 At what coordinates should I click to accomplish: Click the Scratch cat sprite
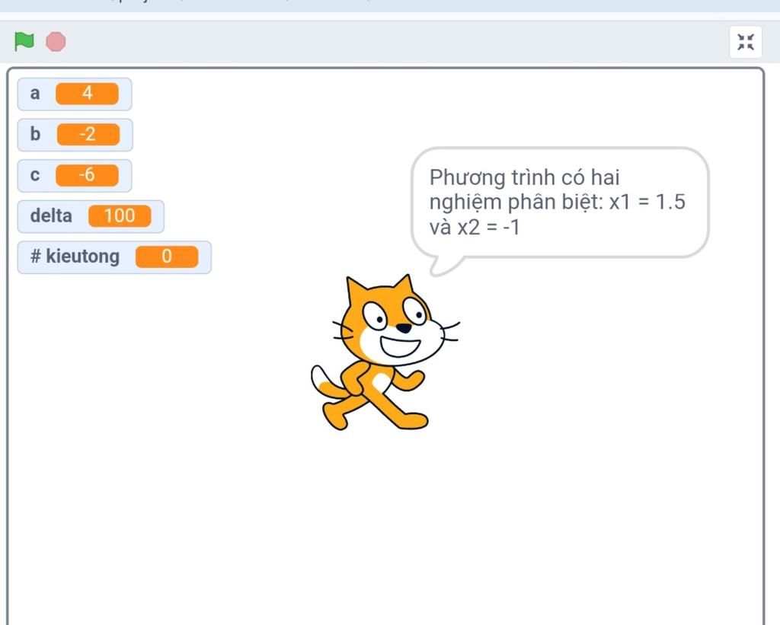click(x=385, y=352)
